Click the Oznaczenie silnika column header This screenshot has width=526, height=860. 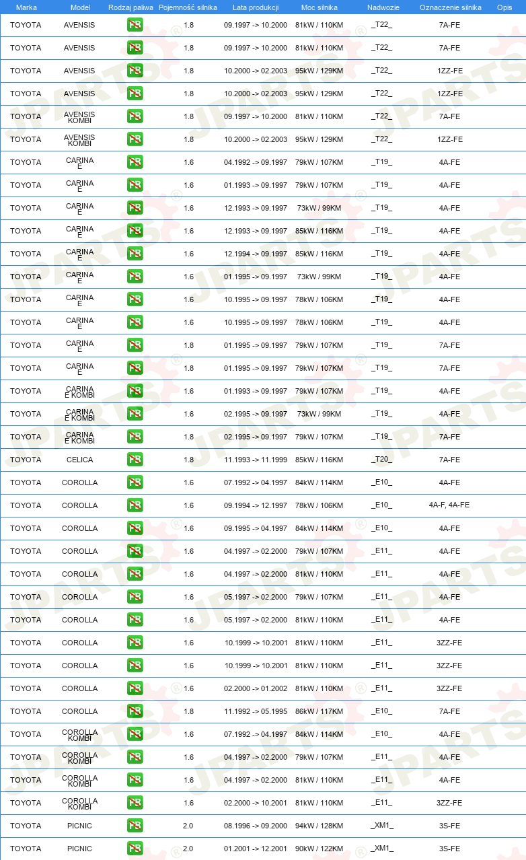450,7
